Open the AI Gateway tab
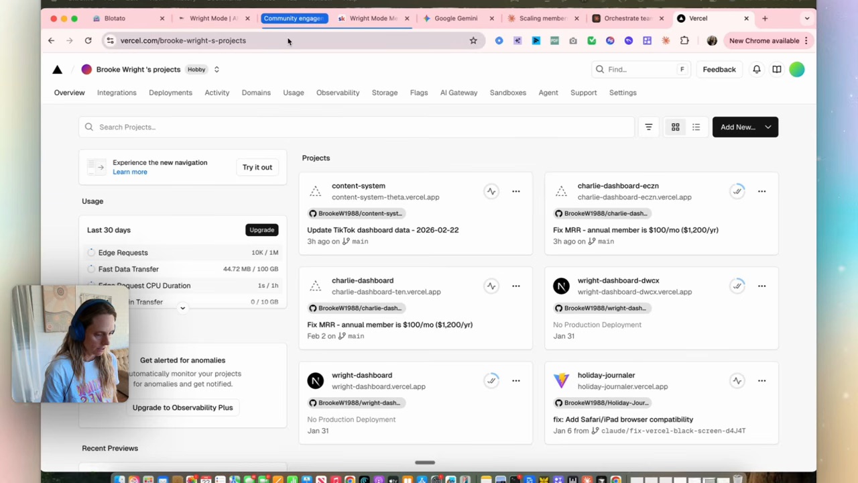 pos(458,93)
